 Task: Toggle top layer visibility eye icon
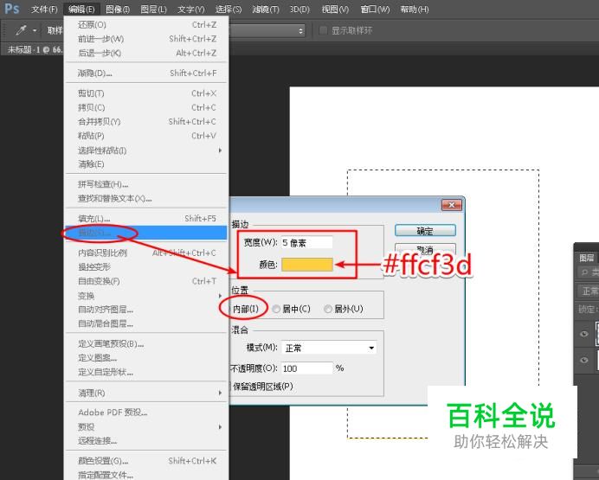[x=583, y=334]
